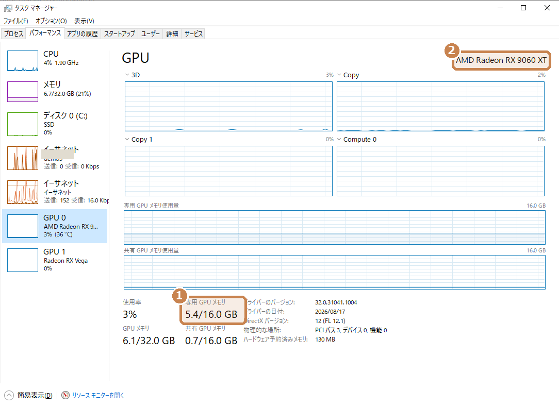Switch to the ユーザー tab
The width and height of the screenshot is (559, 408).
click(151, 34)
